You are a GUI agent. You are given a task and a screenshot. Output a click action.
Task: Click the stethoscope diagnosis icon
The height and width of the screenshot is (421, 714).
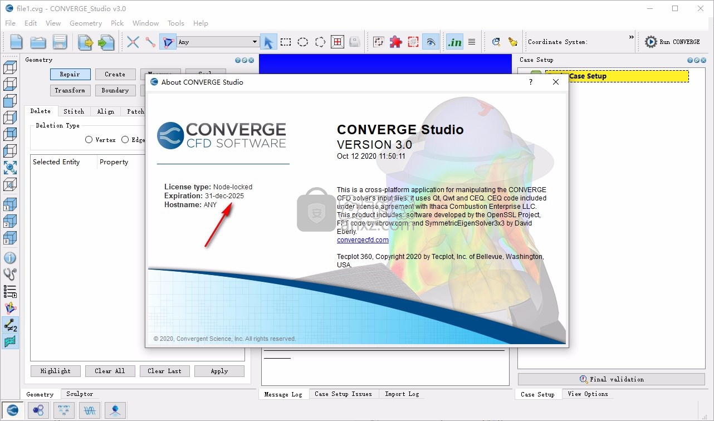pyautogui.click(x=10, y=274)
